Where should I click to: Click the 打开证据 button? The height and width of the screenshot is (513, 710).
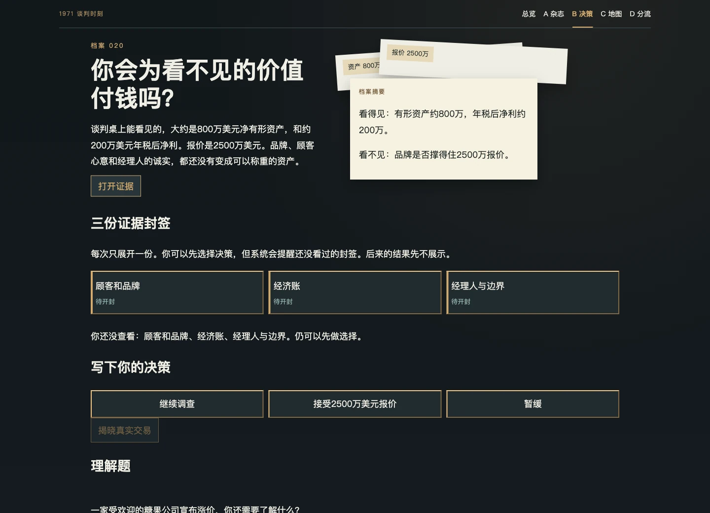116,186
